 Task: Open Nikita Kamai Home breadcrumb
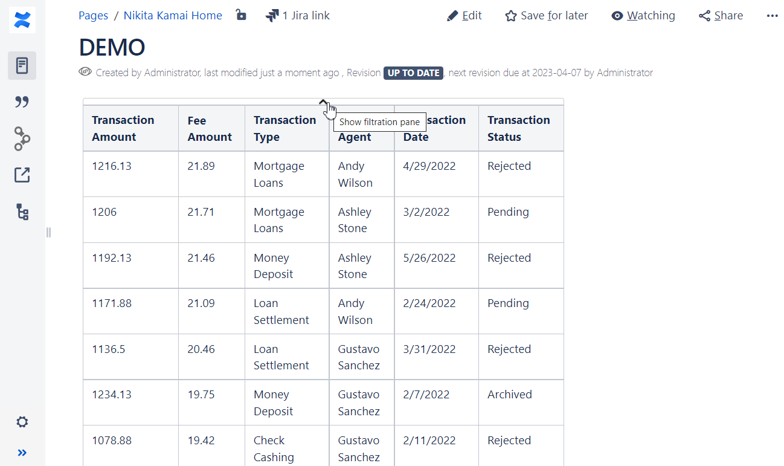coord(173,16)
